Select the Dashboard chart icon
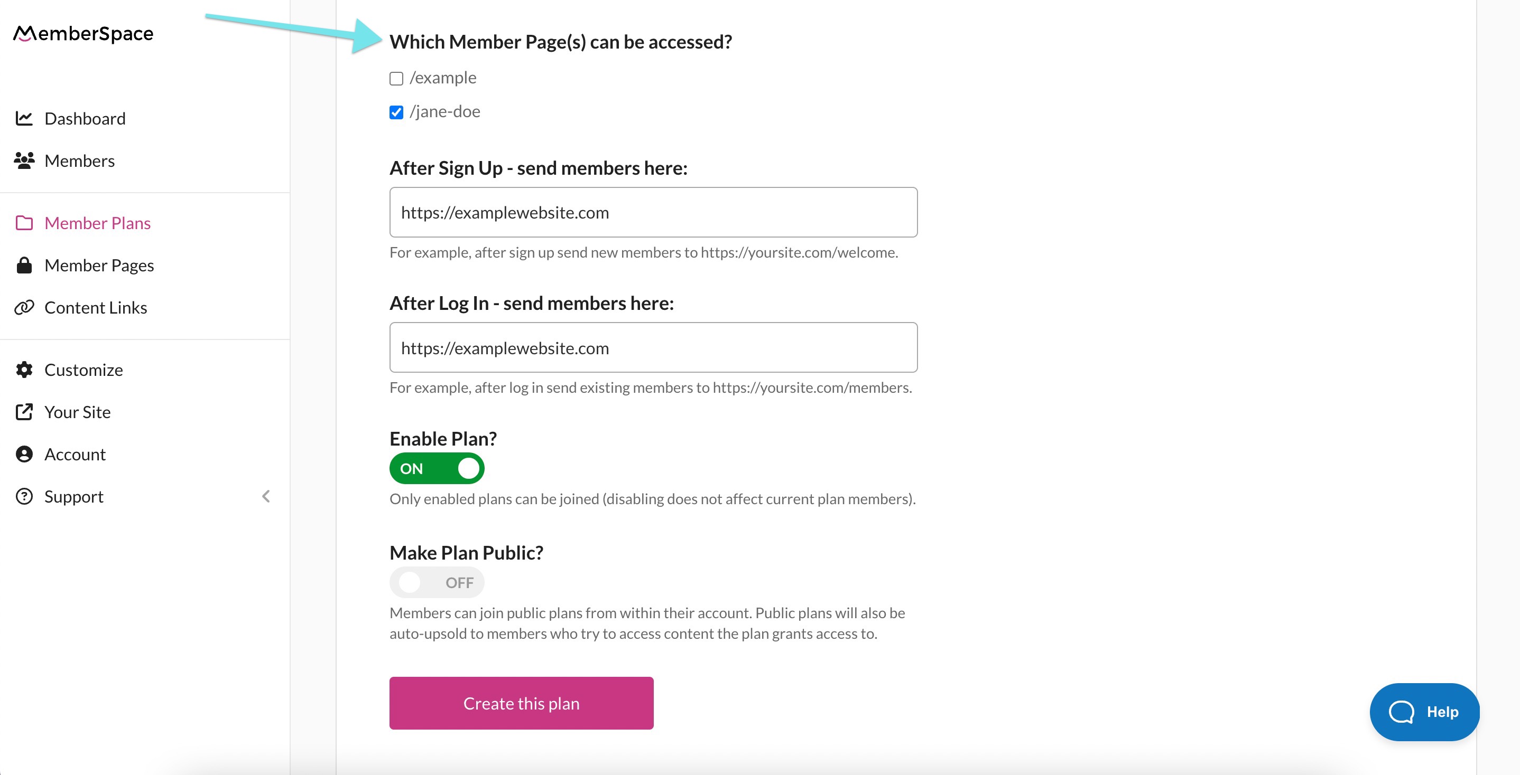The width and height of the screenshot is (1520, 775). [24, 118]
